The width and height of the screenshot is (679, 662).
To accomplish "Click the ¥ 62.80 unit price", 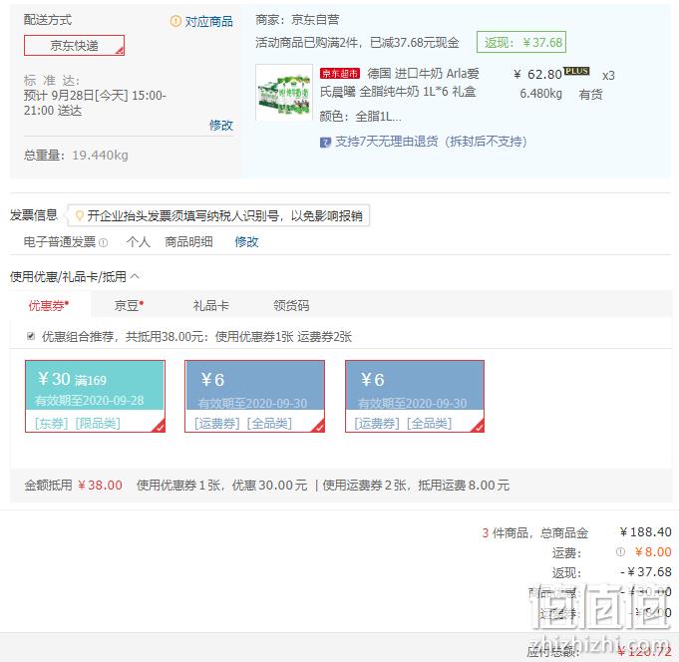I will (537, 75).
